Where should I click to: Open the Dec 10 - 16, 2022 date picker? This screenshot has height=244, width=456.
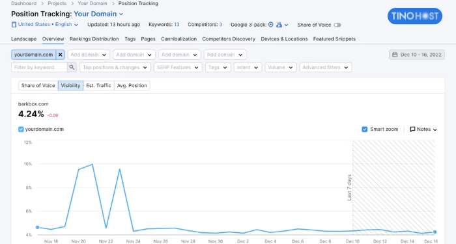coord(417,55)
